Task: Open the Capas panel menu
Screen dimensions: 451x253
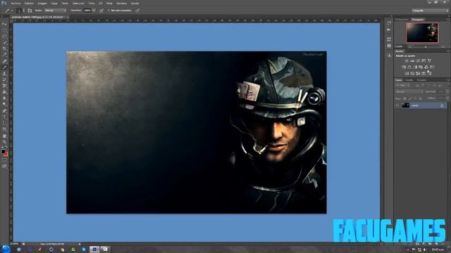Action: pyautogui.click(x=448, y=80)
